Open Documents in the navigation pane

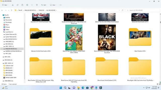click(x=9, y=20)
